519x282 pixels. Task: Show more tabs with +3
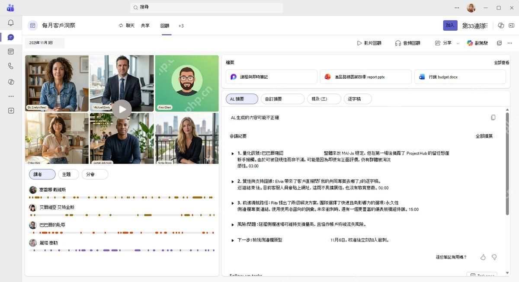click(181, 26)
